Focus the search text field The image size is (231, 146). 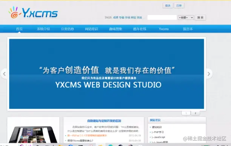(162, 17)
